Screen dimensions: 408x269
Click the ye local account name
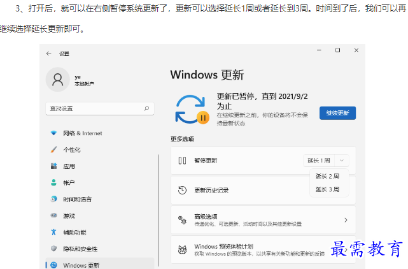(78, 77)
